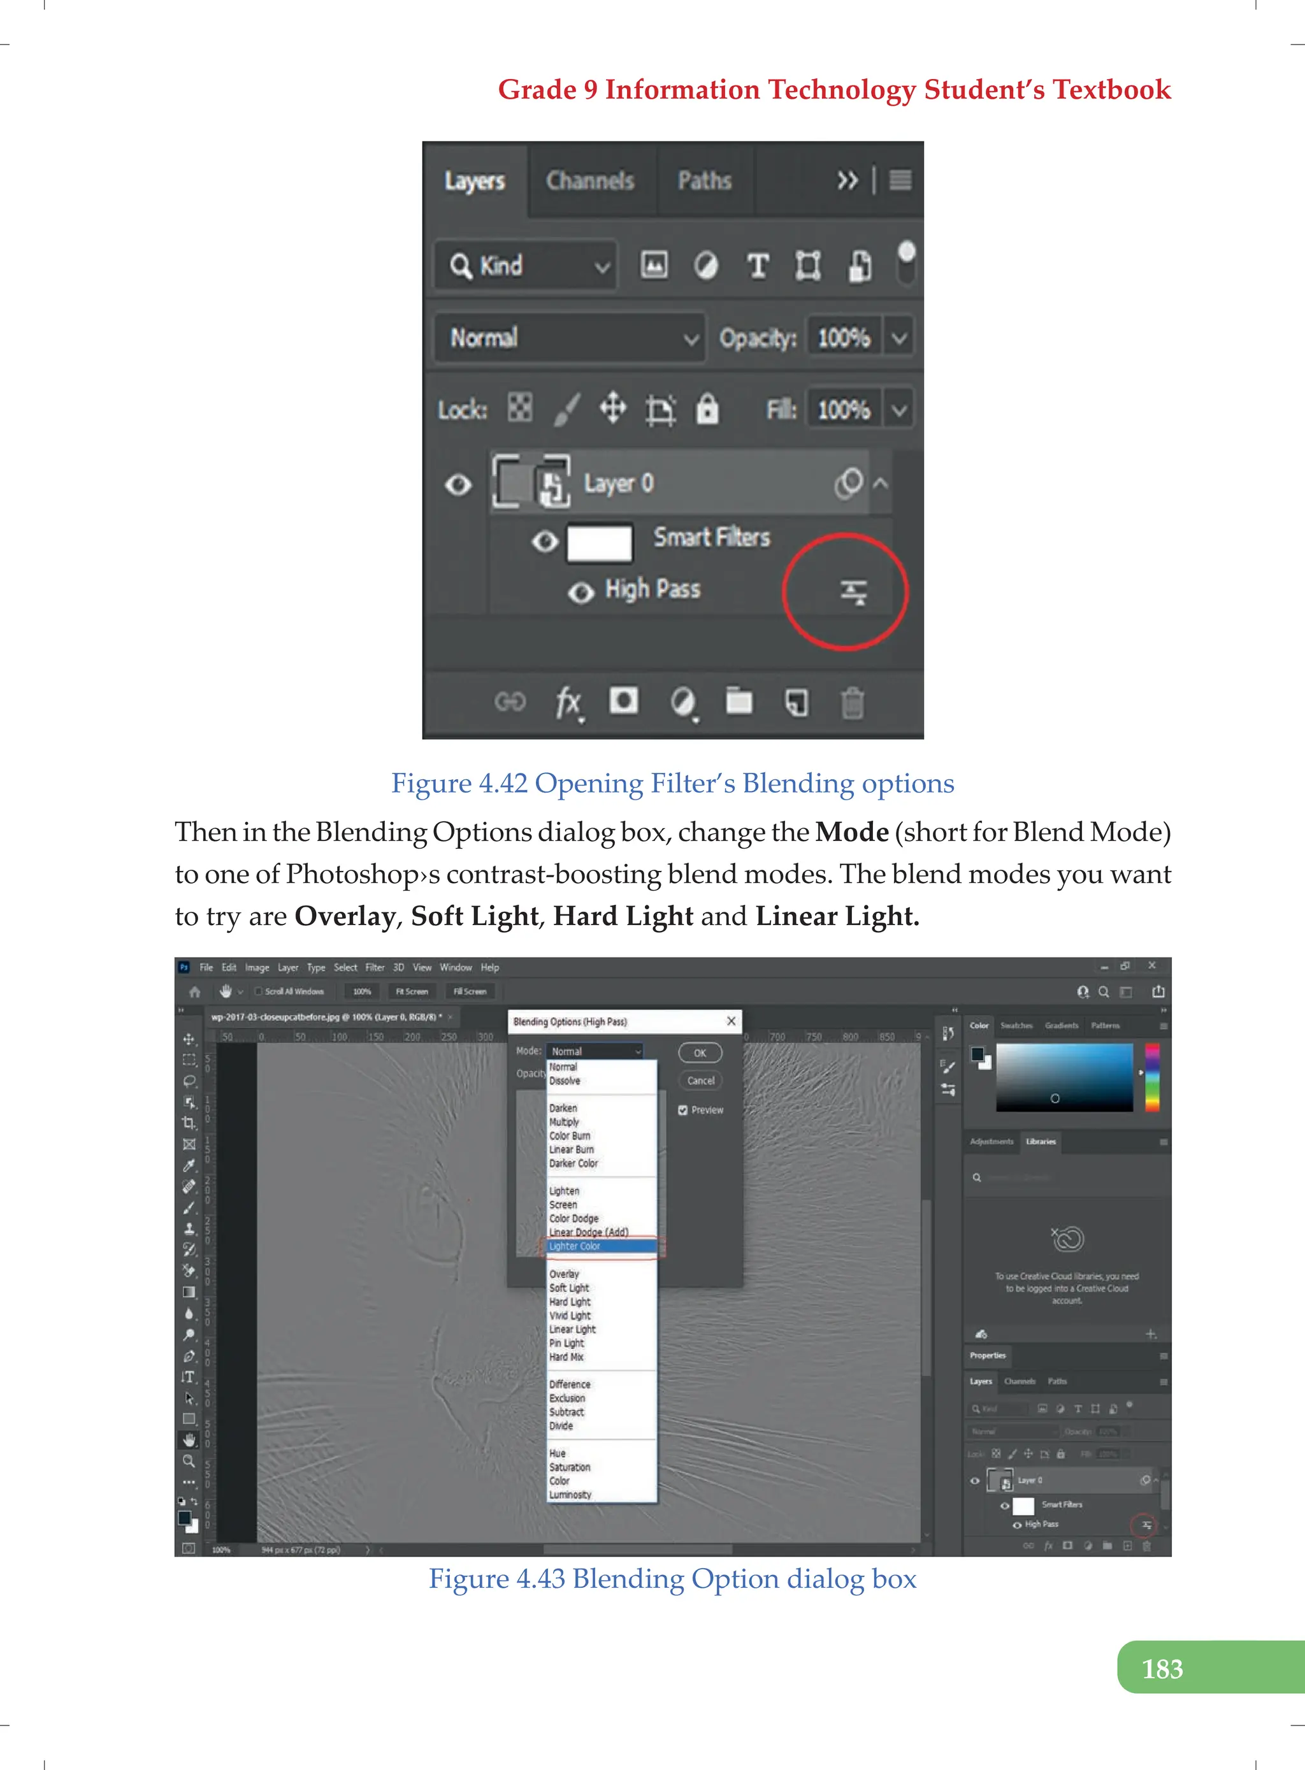Click the smart object filter icon in enlarged Layers panel

point(860,266)
